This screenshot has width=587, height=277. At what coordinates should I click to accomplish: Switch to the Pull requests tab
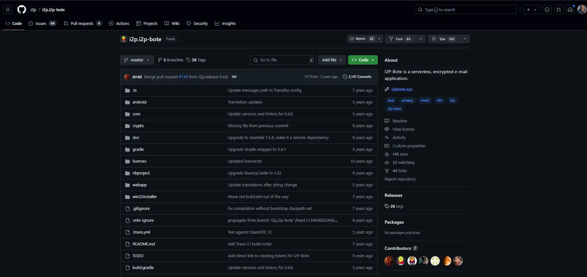tap(83, 24)
